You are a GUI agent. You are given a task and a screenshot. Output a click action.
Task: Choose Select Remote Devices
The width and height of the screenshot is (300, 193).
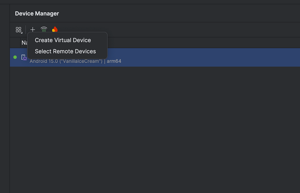pos(65,51)
